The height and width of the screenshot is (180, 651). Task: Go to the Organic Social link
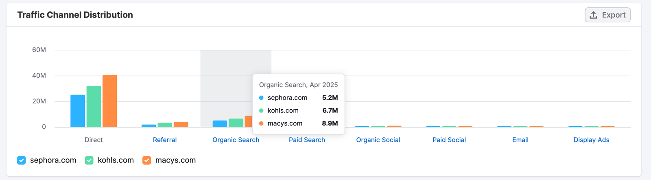pyautogui.click(x=378, y=140)
